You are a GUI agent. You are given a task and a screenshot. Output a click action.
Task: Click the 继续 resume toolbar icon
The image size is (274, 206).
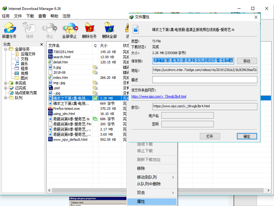[29, 28]
